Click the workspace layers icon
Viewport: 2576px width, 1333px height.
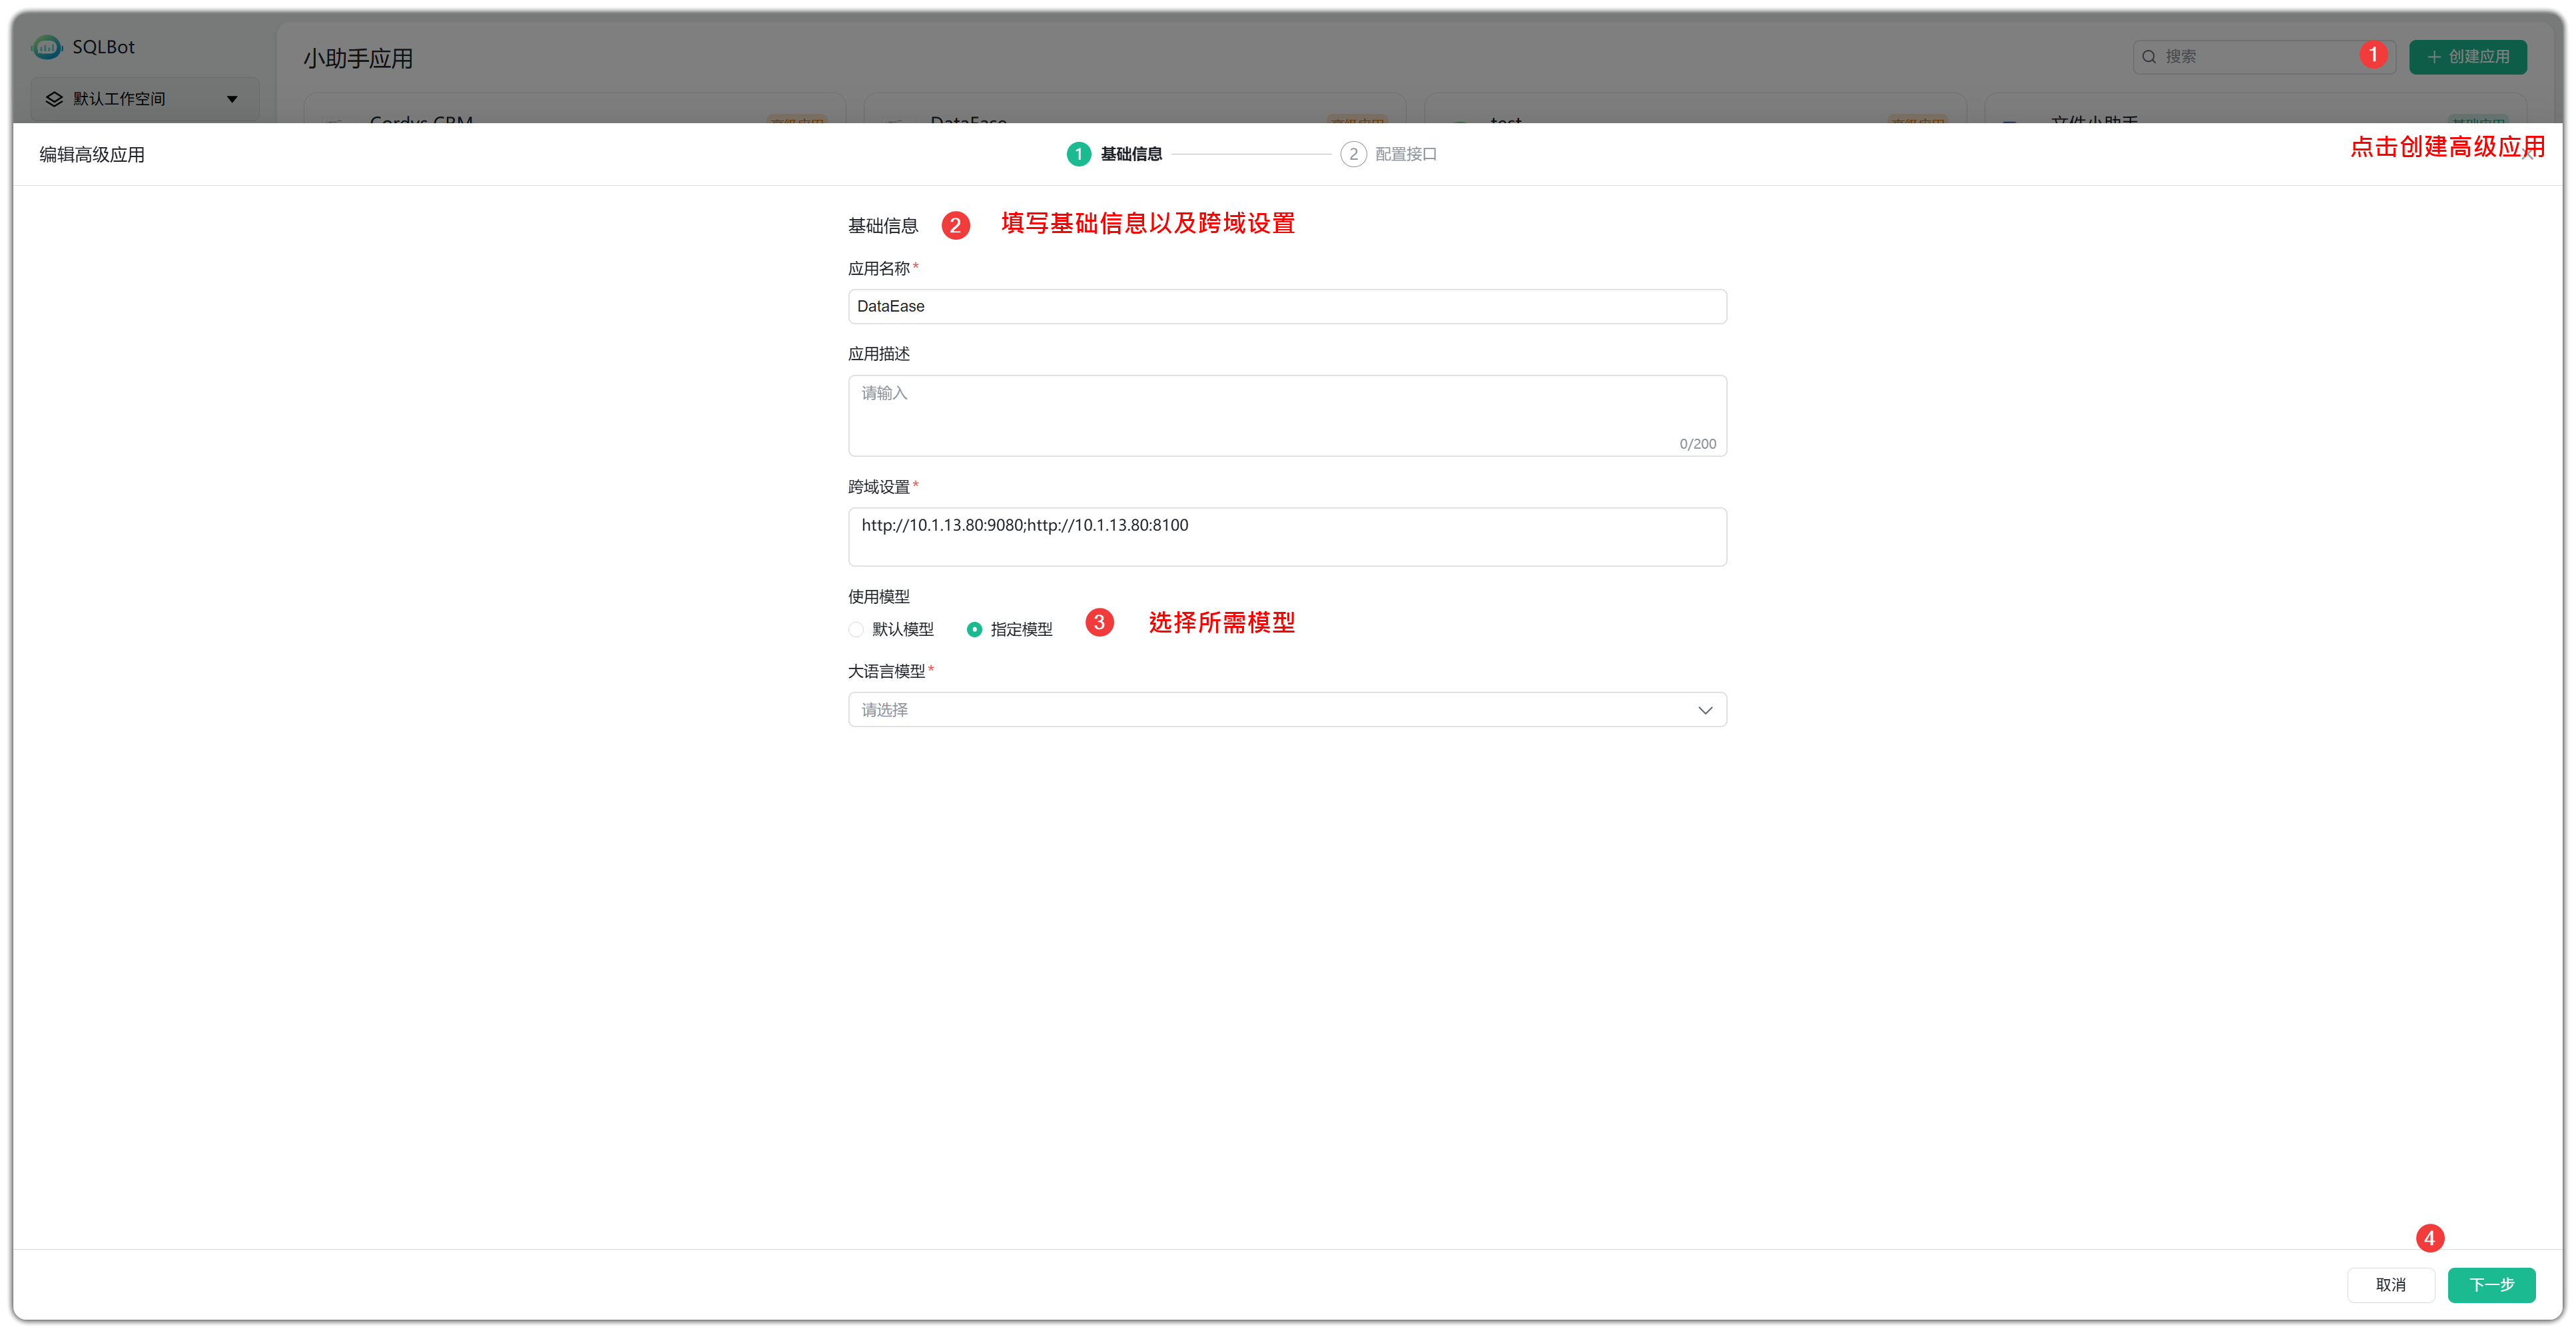[54, 99]
